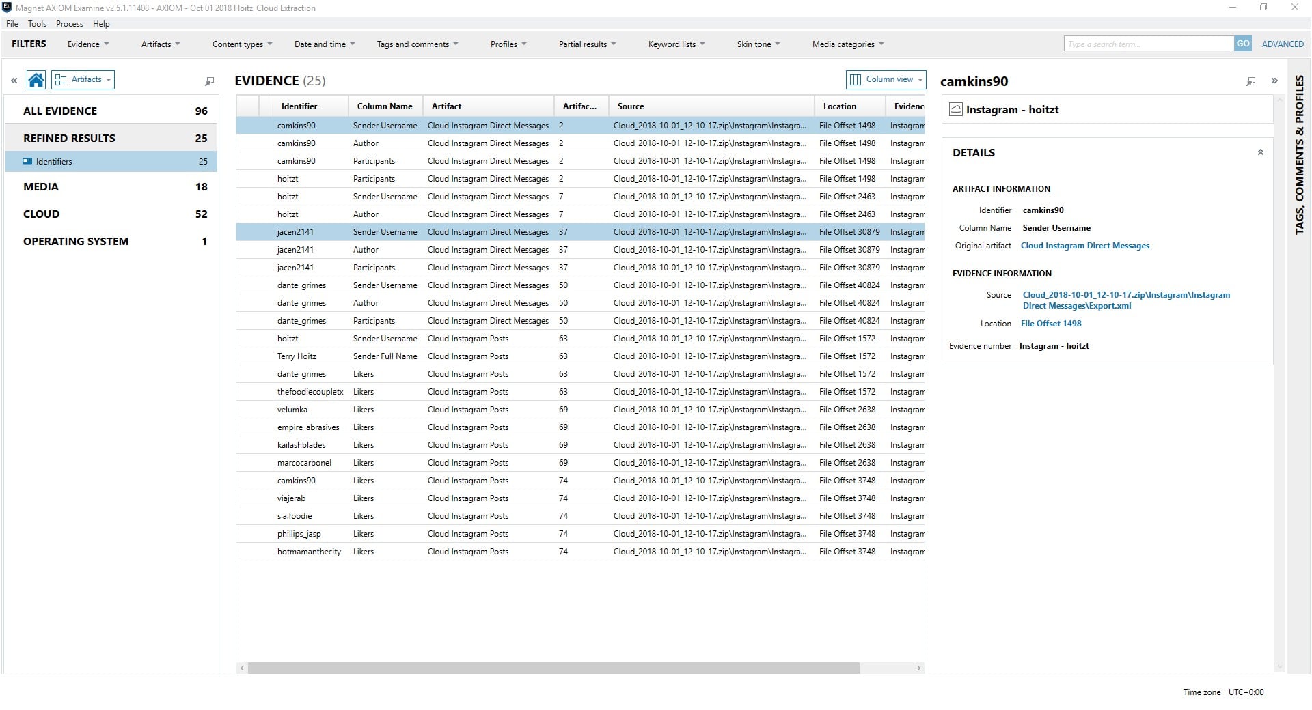
Task: Expand the Profiles filter
Action: tap(508, 44)
